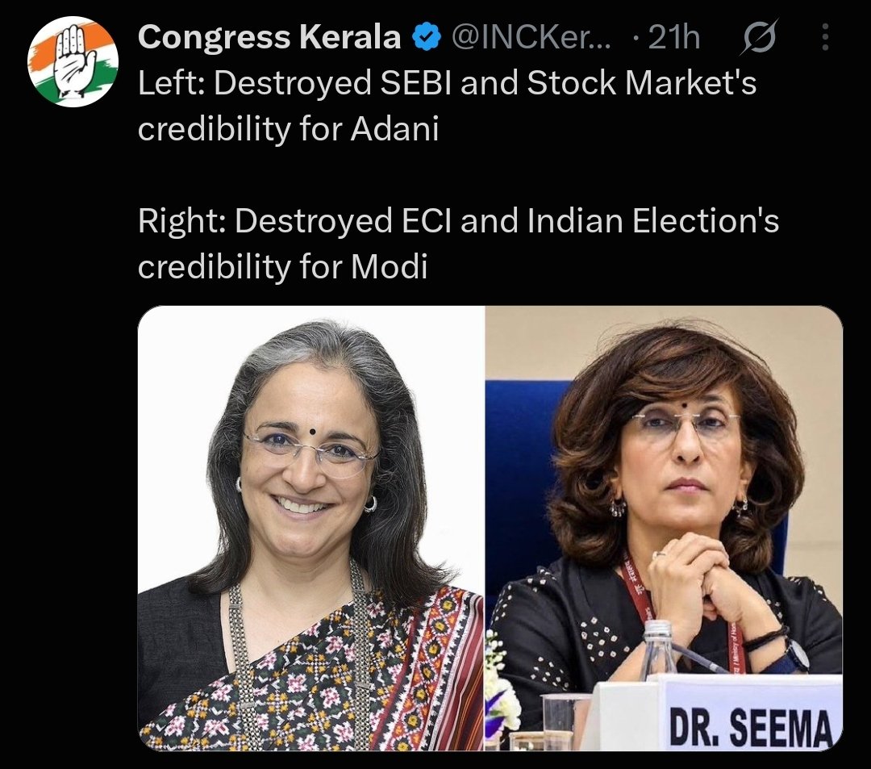Open the left photo of smiling woman
The height and width of the screenshot is (769, 871).
click(x=311, y=528)
